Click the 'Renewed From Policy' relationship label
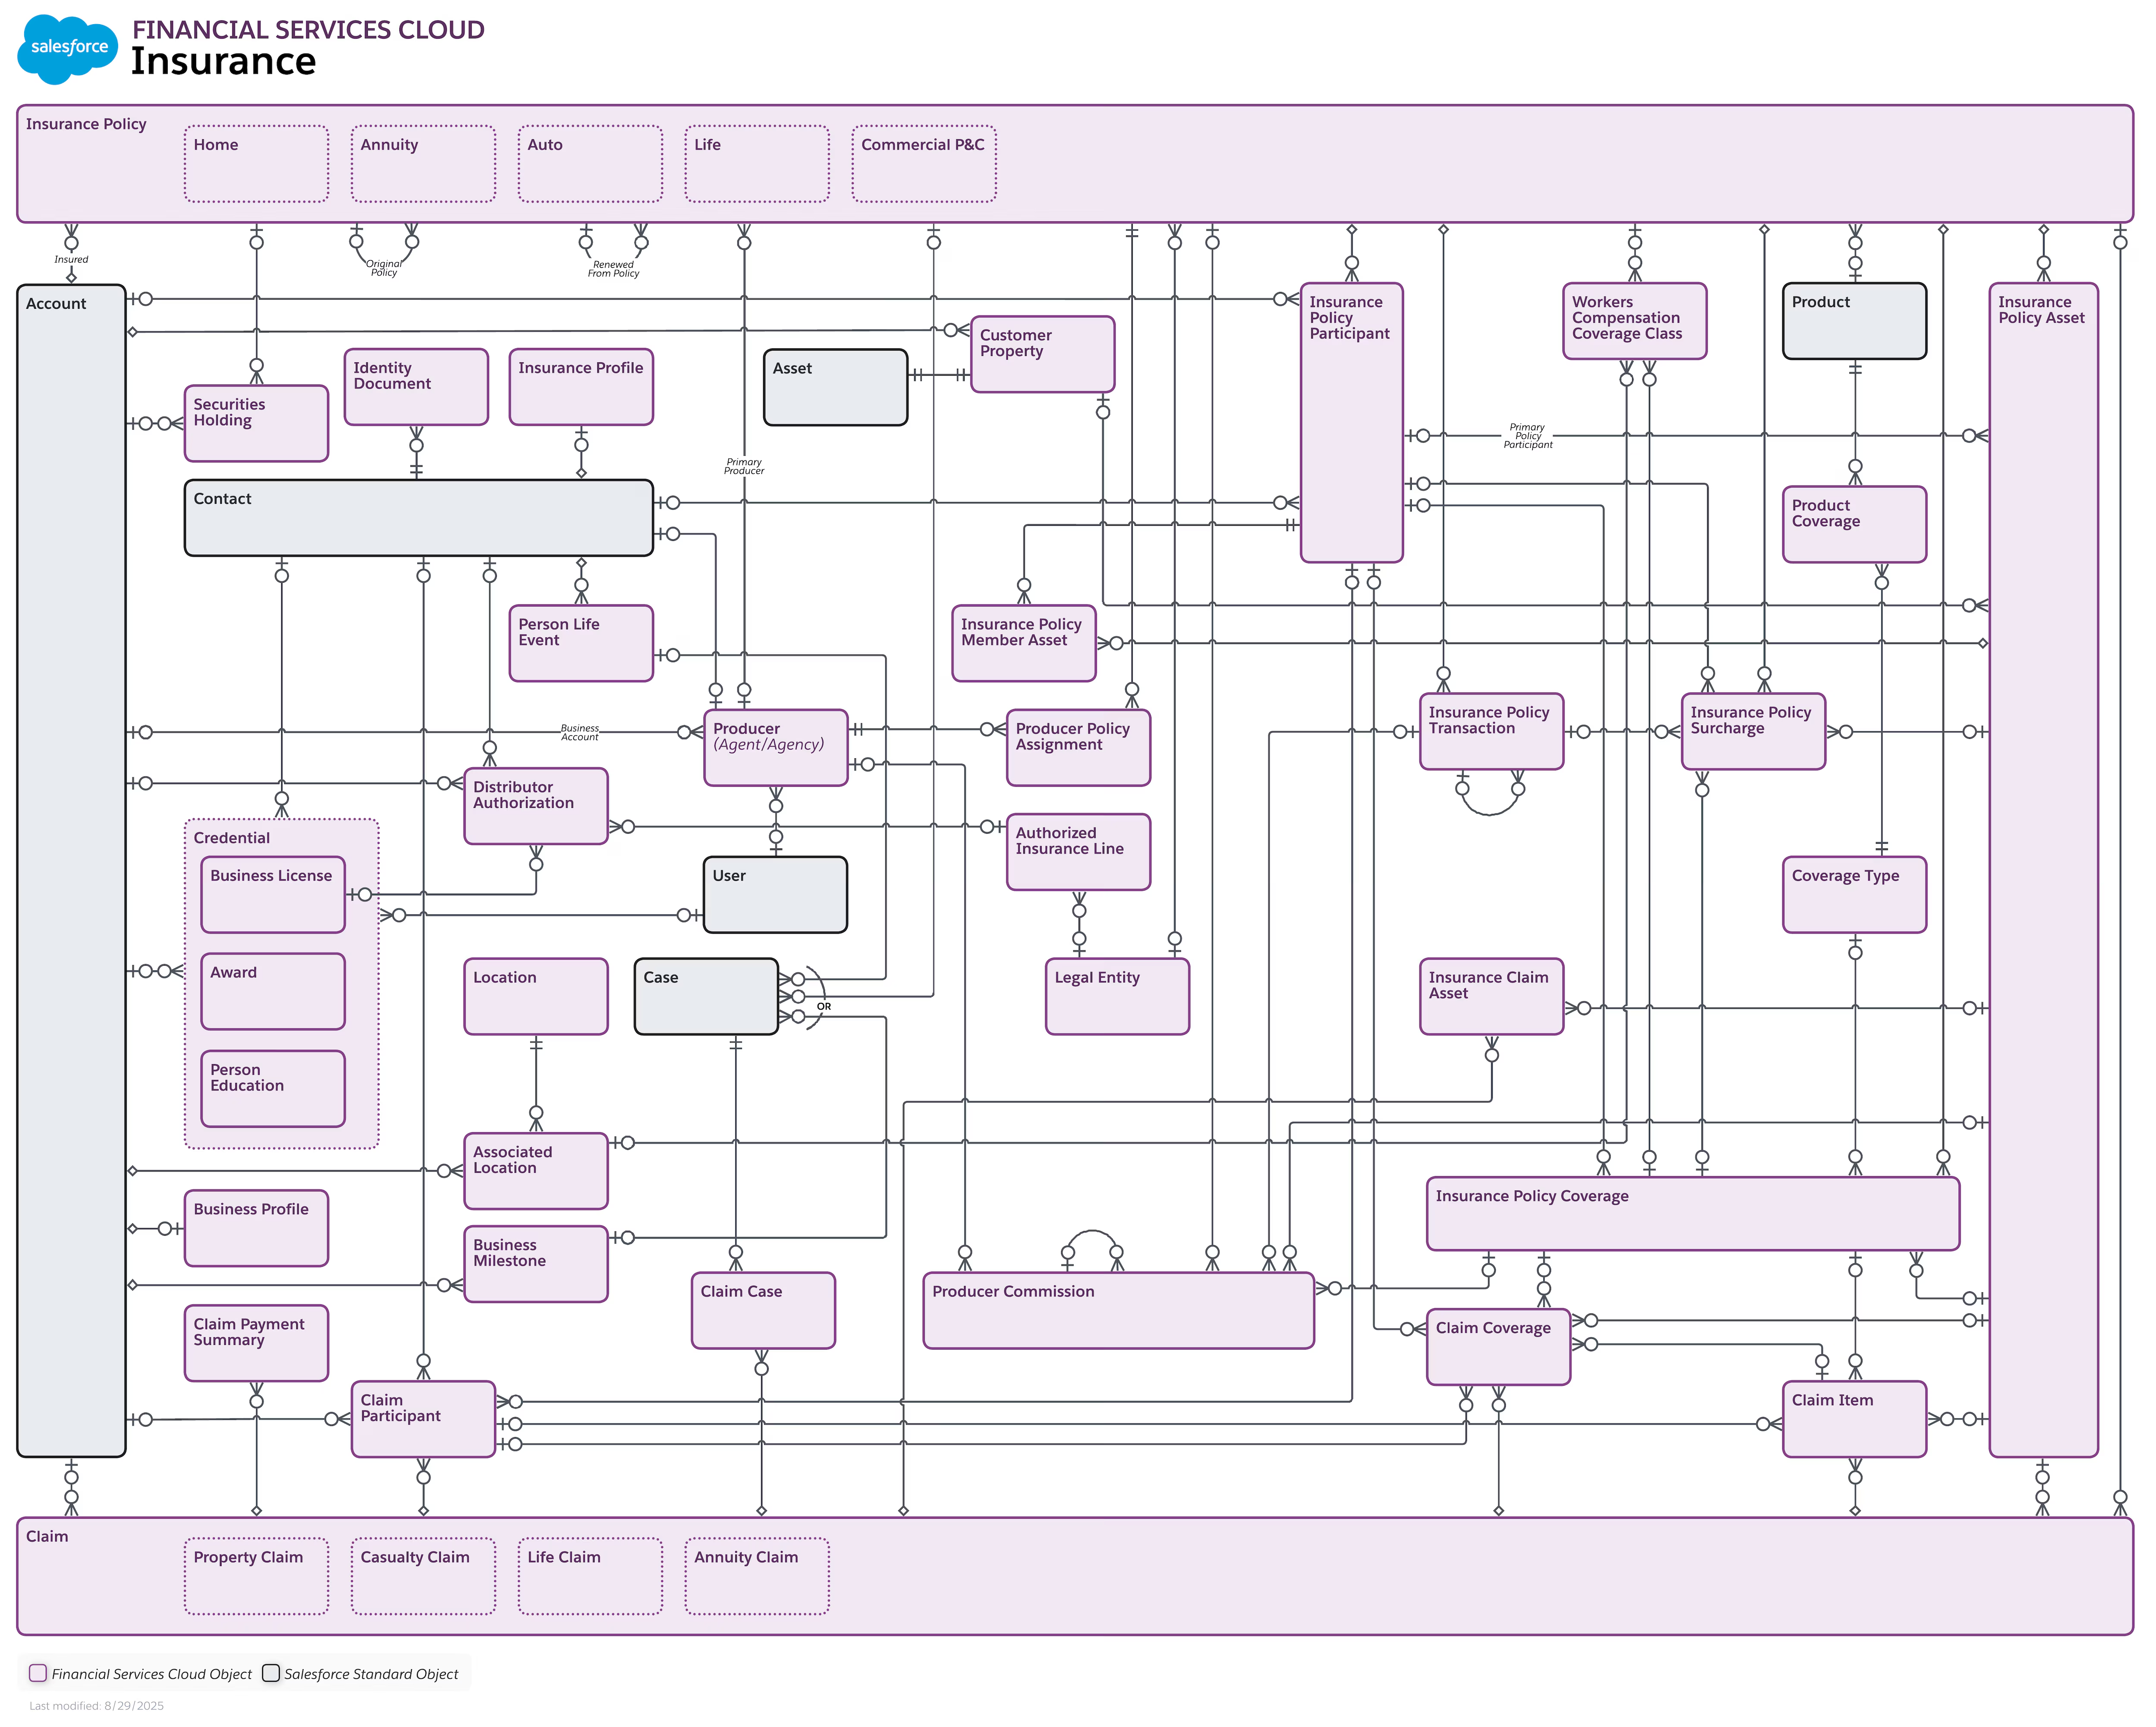Image resolution: width=2156 pixels, height=1727 pixels. pyautogui.click(x=613, y=269)
